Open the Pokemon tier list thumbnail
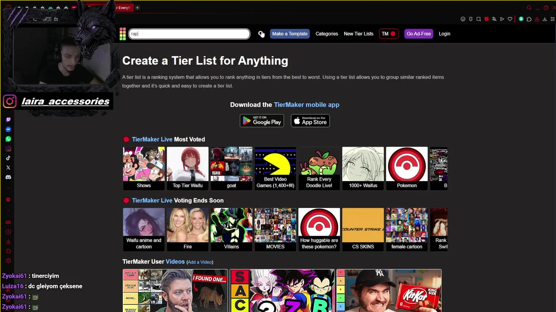The width and height of the screenshot is (556, 312). (407, 168)
